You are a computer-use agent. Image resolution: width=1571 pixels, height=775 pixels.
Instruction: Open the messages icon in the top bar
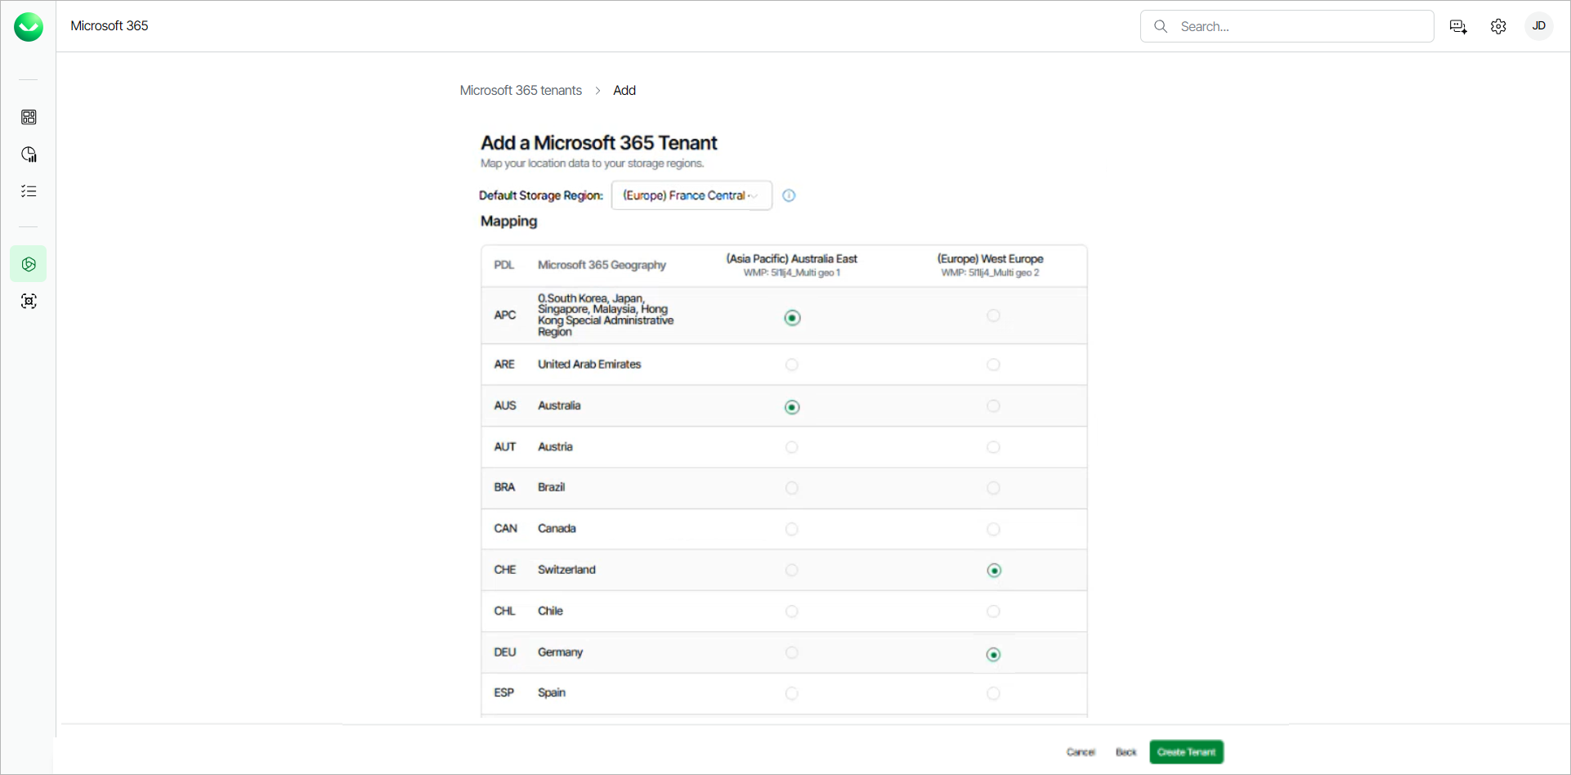point(1458,26)
